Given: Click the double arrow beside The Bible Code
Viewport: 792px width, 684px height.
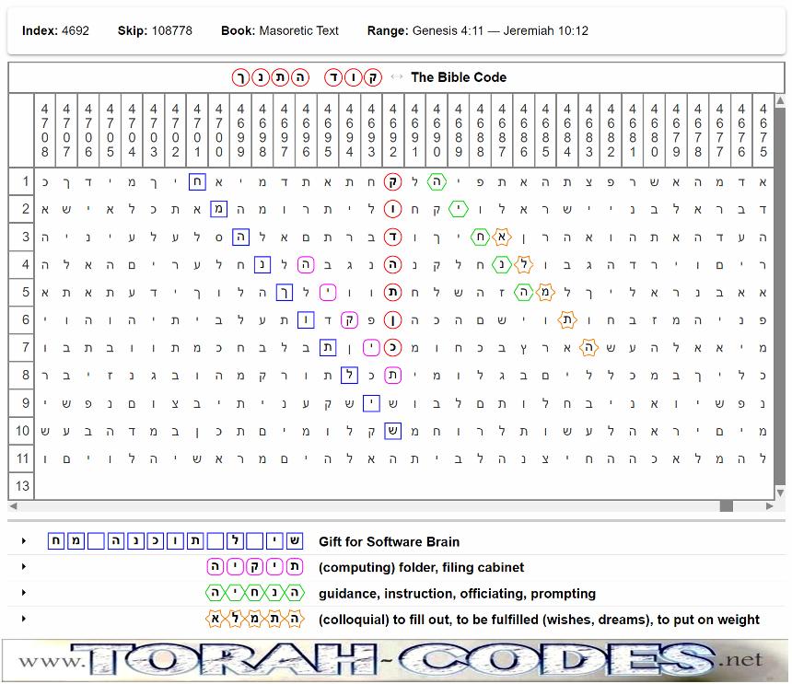Looking at the screenshot, I should [397, 77].
